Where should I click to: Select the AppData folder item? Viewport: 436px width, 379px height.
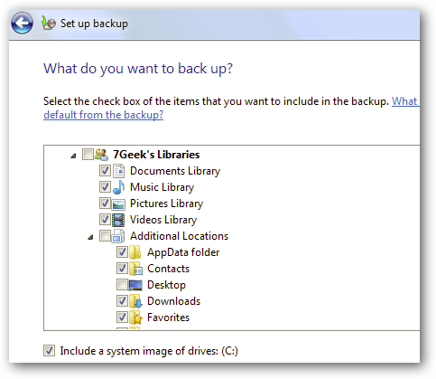(183, 252)
